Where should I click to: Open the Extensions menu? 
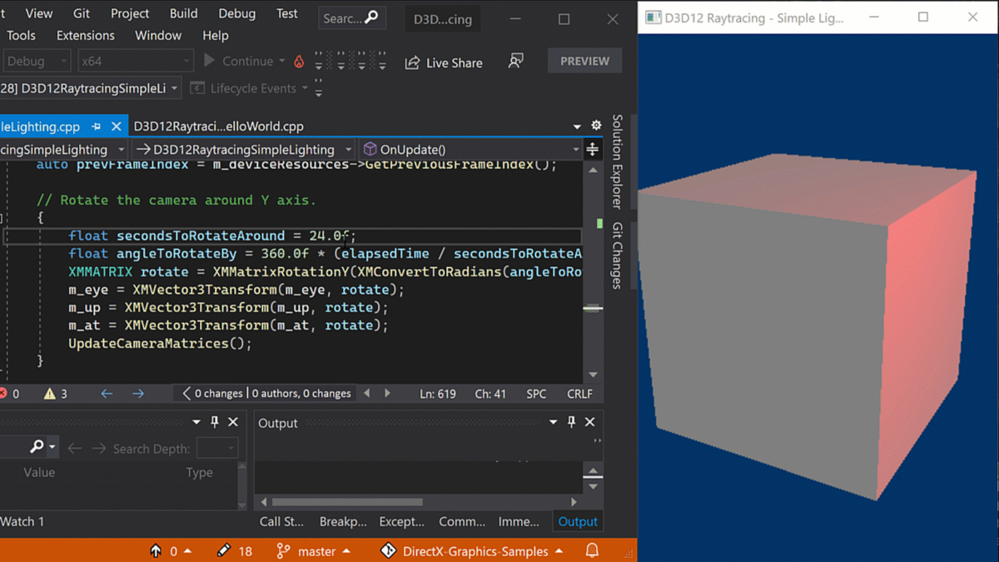click(85, 35)
